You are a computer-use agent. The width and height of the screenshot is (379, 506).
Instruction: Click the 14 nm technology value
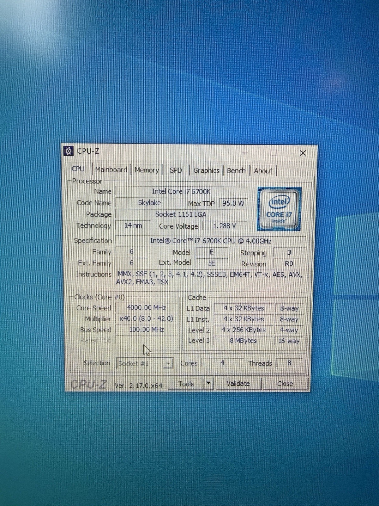[x=133, y=225]
